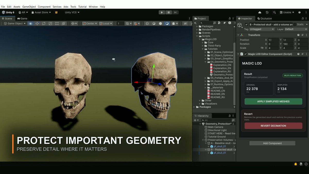The width and height of the screenshot is (309, 174).
Task: Open Magic LOD component more options menu
Action: pos(306,54)
